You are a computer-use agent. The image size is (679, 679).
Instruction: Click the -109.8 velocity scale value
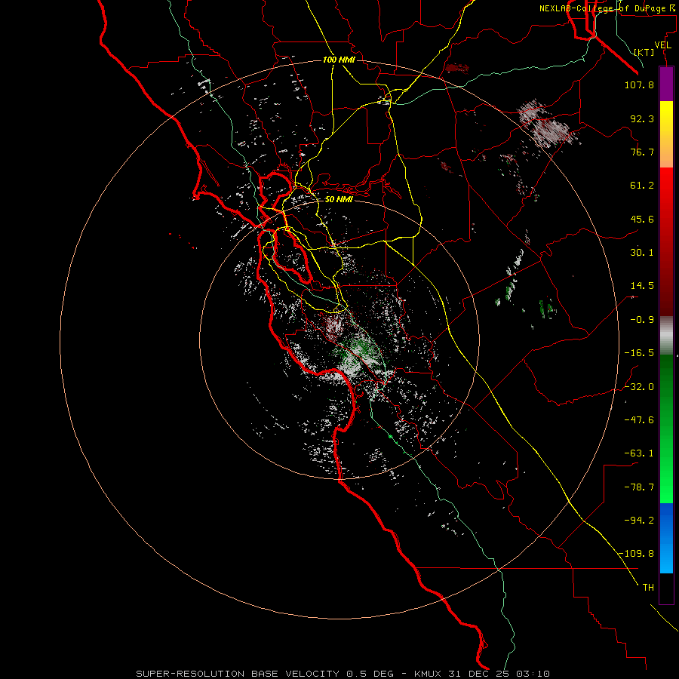click(x=636, y=554)
